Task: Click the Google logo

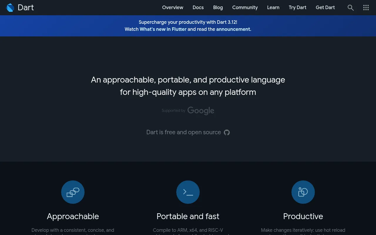Action: [201, 111]
